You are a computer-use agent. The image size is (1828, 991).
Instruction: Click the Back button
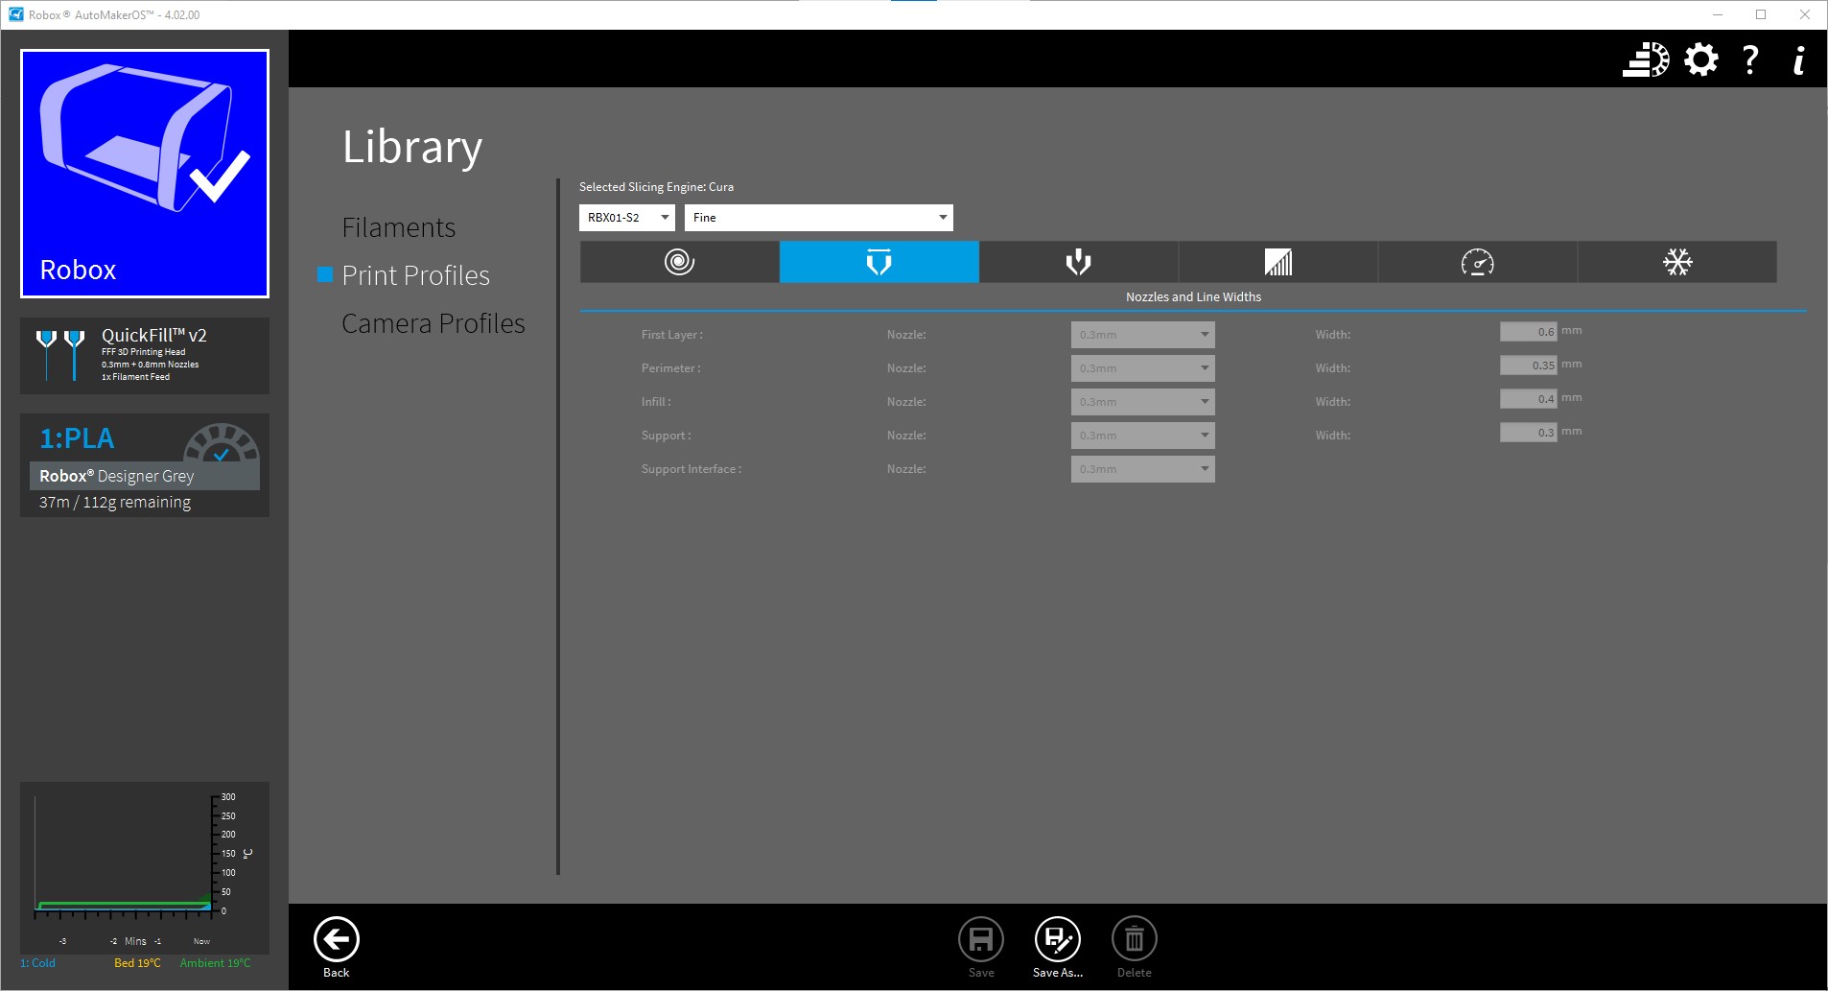pos(337,946)
